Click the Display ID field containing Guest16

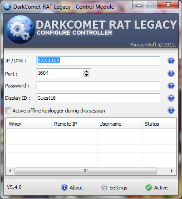98,98
